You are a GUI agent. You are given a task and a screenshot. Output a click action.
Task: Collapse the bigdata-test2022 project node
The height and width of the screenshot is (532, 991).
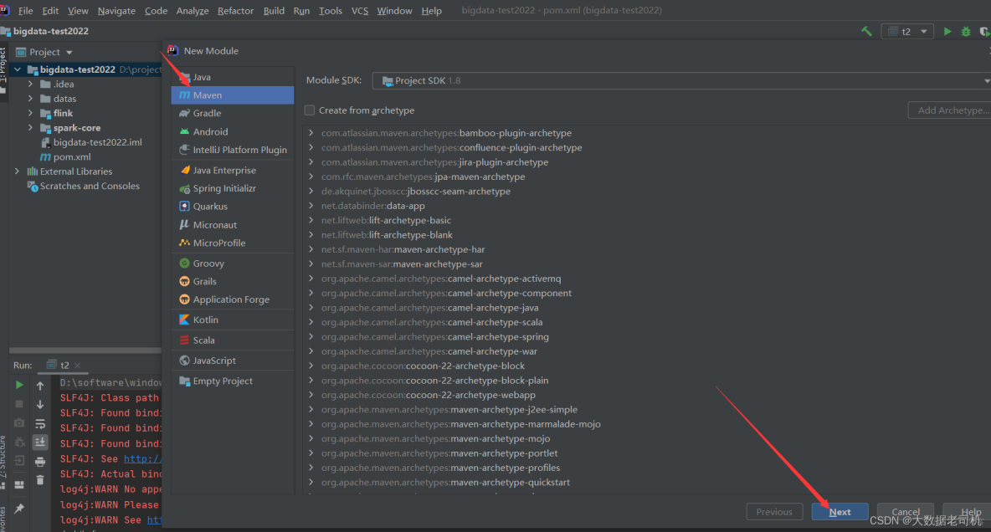[18, 69]
